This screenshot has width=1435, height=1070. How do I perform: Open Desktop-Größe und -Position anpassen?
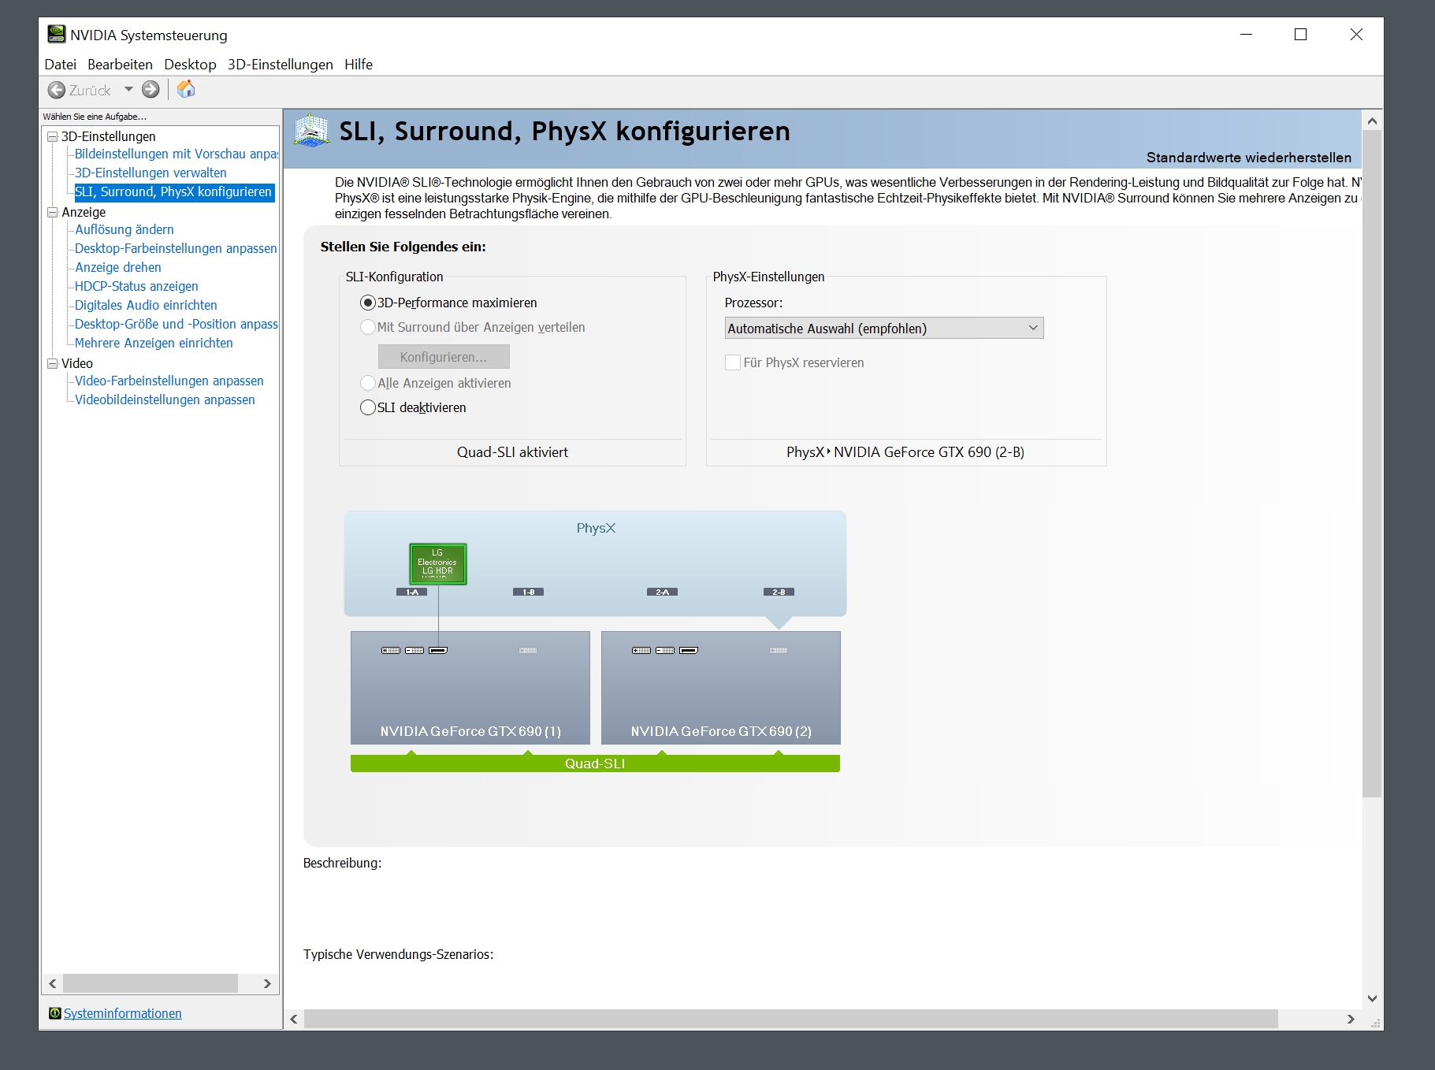[177, 324]
